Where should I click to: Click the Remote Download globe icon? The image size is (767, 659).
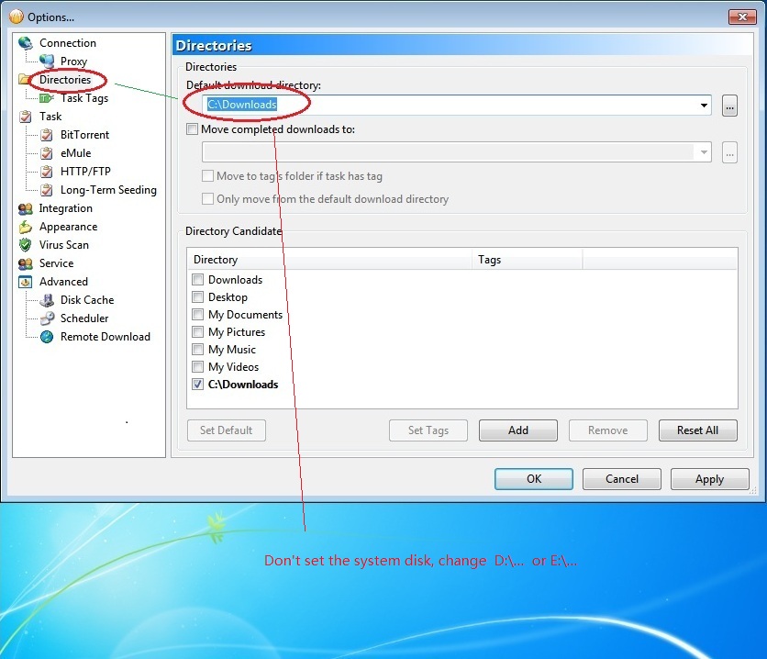(x=47, y=337)
